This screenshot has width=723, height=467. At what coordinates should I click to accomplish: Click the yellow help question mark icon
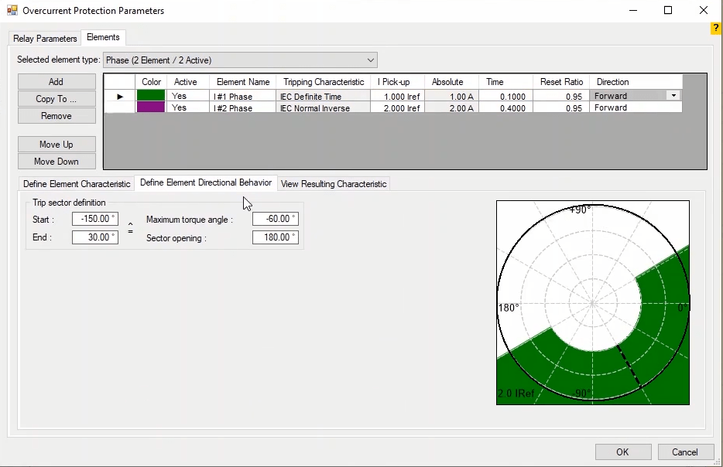click(x=716, y=29)
